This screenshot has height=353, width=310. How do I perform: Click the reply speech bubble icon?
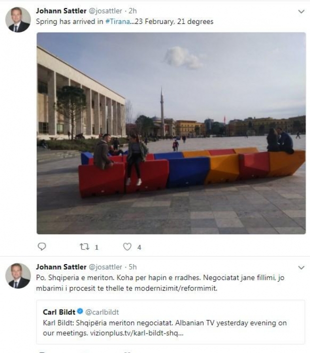(x=42, y=246)
